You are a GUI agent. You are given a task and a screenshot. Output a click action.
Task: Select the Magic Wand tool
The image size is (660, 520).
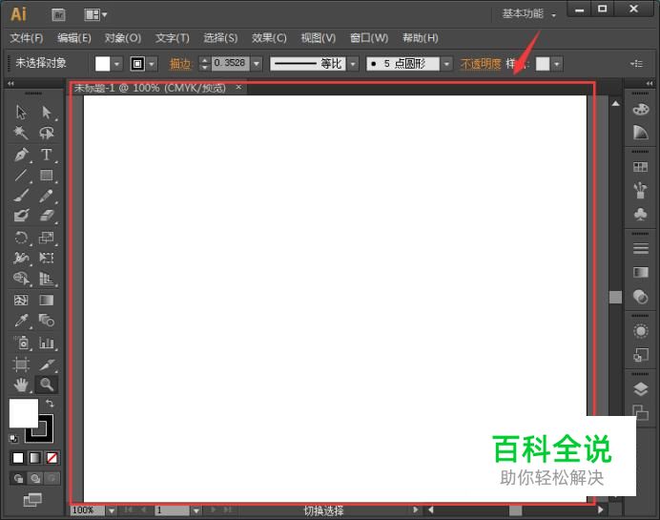click(21, 133)
